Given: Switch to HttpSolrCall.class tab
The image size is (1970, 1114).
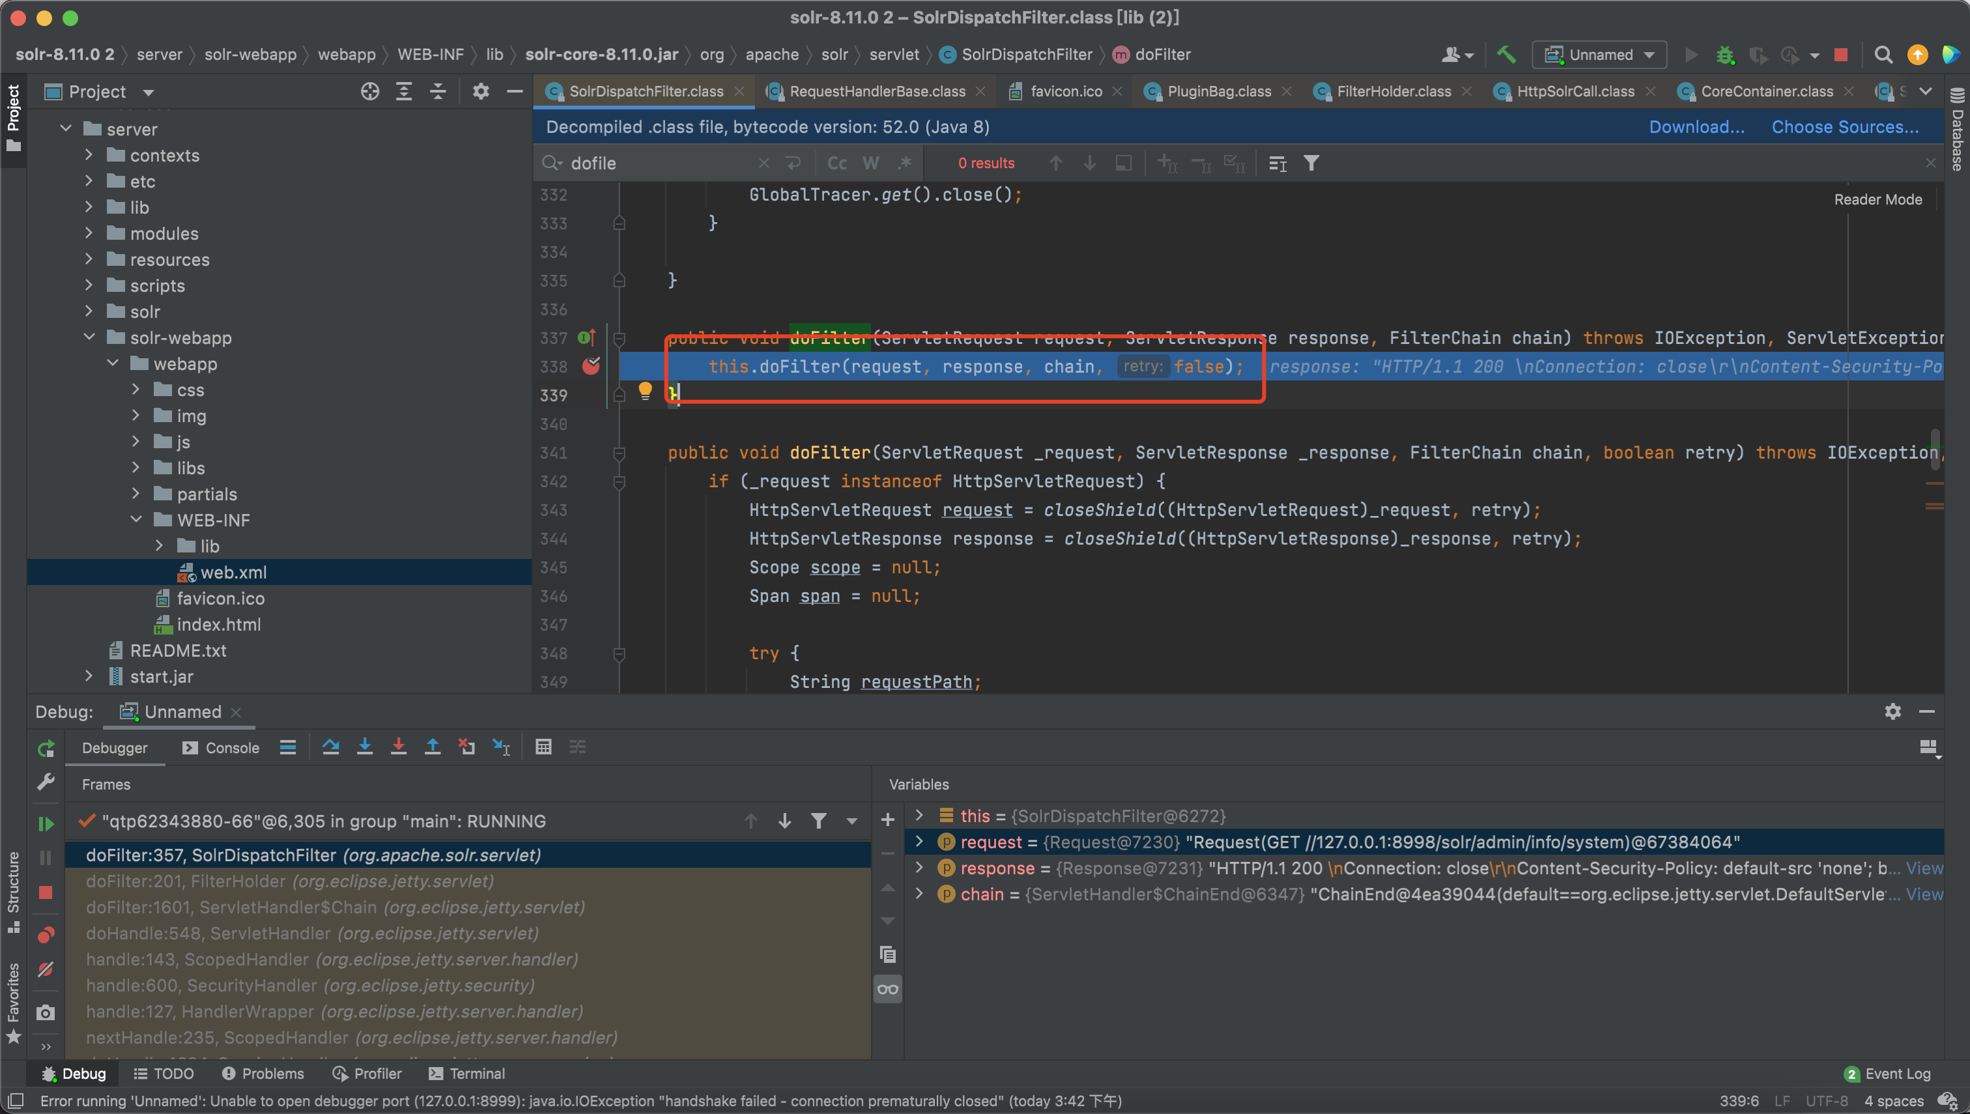Looking at the screenshot, I should 1575,91.
